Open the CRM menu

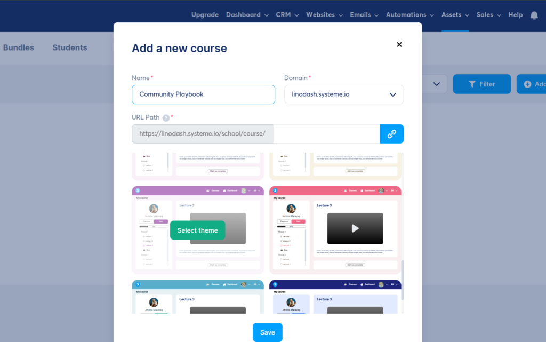tap(287, 14)
